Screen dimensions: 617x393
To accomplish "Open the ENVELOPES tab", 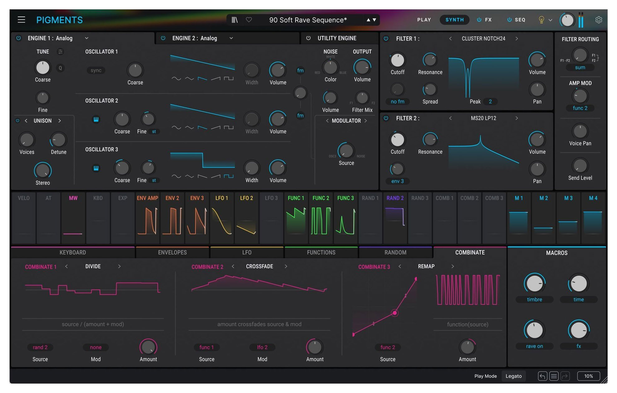I will click(172, 252).
